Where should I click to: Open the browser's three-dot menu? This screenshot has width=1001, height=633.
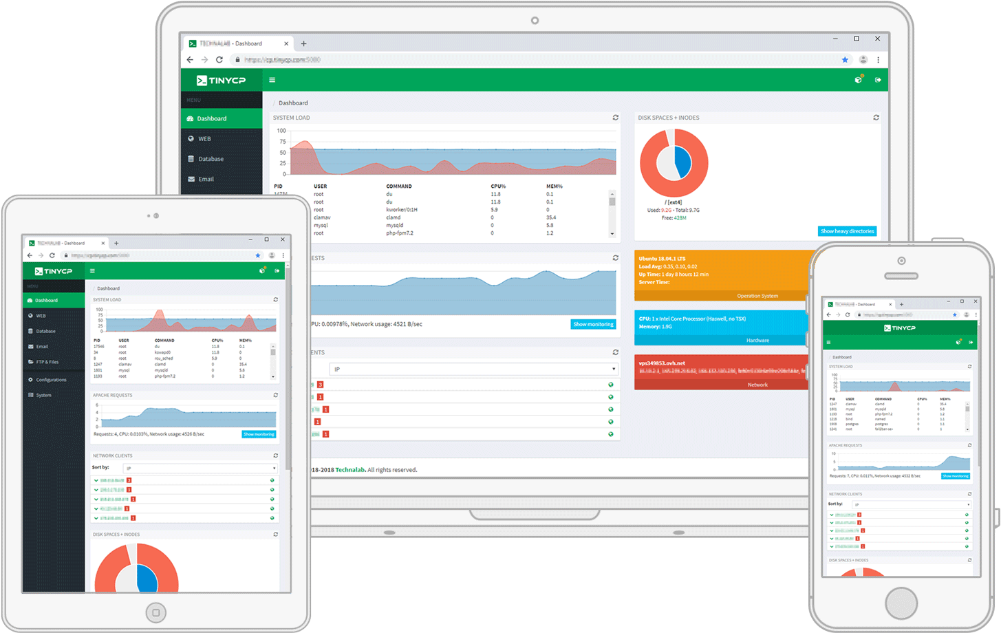pos(878,59)
